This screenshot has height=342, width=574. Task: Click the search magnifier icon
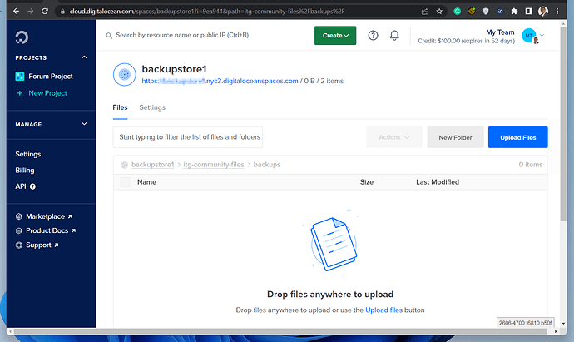point(109,36)
